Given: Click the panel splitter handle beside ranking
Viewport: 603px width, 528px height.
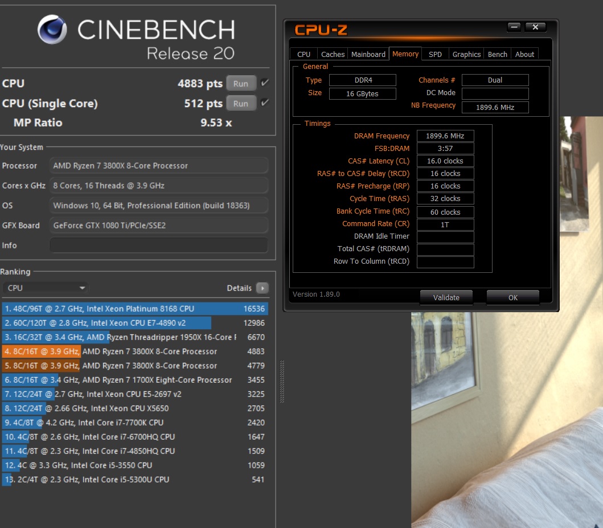Looking at the screenshot, I should tap(282, 382).
